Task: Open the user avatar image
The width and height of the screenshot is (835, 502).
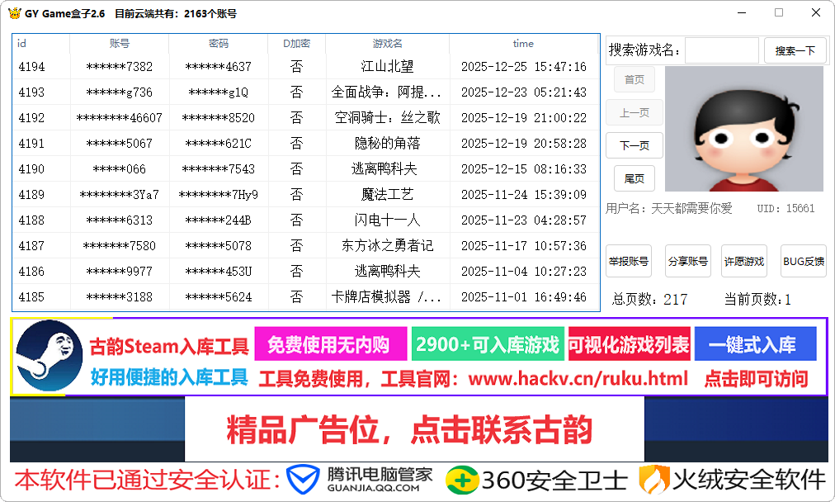Action: (743, 130)
